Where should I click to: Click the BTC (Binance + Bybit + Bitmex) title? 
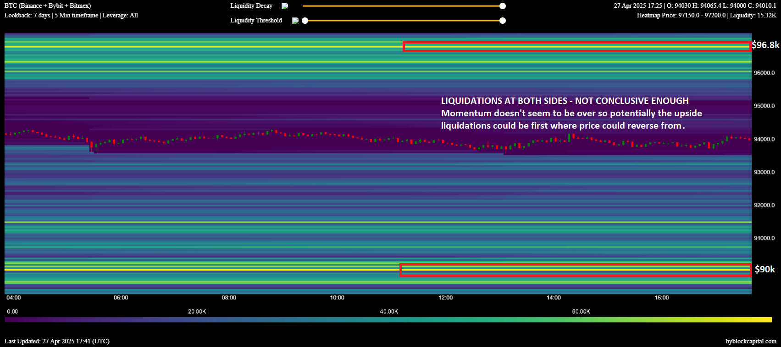tap(48, 6)
